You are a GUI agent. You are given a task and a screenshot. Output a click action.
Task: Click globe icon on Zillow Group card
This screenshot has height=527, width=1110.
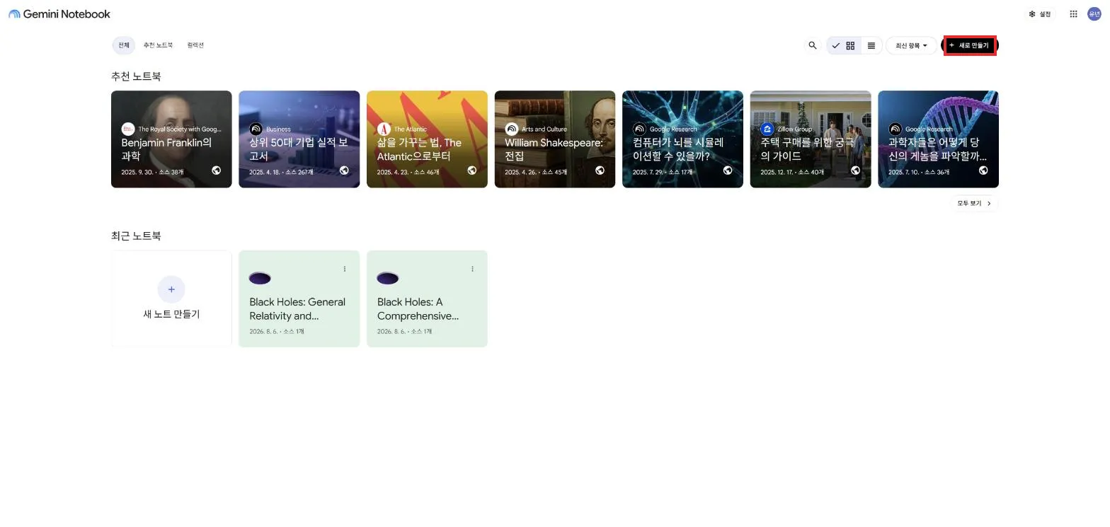point(855,170)
